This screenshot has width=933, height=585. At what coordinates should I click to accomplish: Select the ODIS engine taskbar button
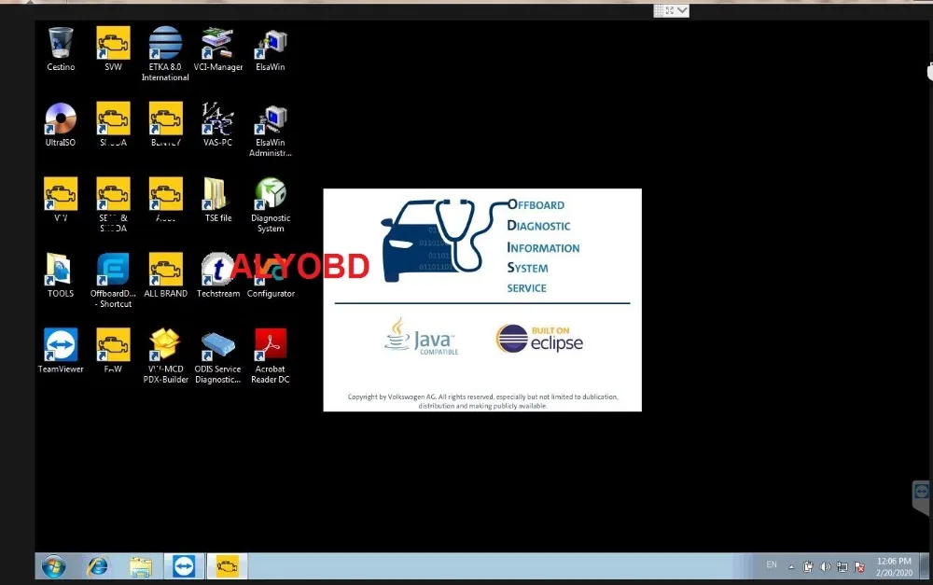[x=227, y=566]
